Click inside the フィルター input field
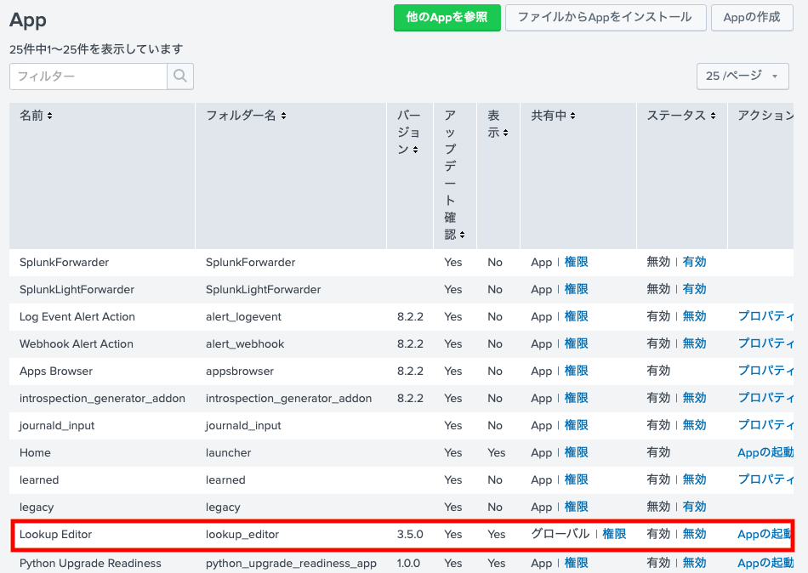808x573 pixels. tap(85, 76)
